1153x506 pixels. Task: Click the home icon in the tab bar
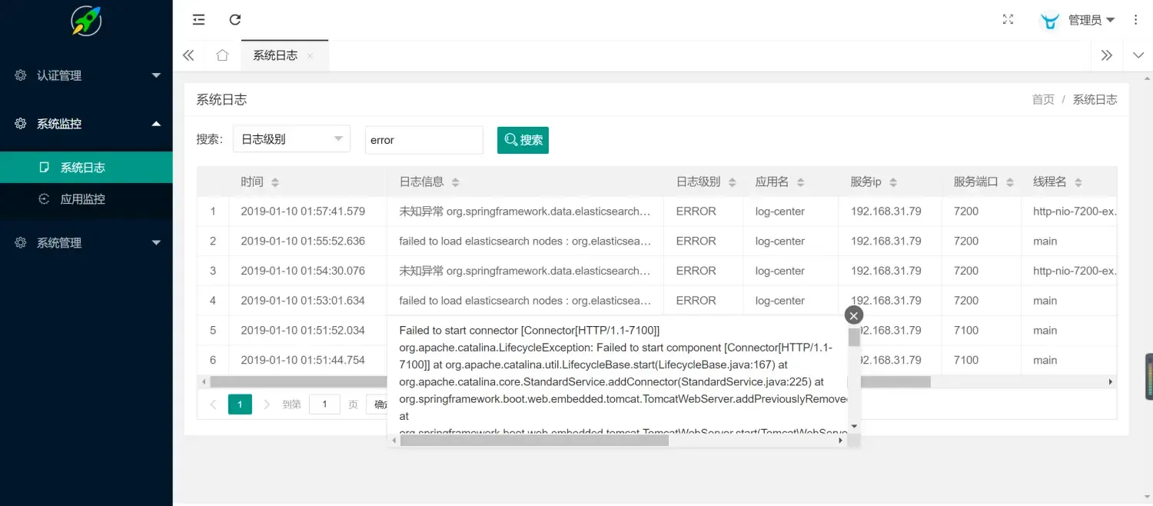(221, 55)
